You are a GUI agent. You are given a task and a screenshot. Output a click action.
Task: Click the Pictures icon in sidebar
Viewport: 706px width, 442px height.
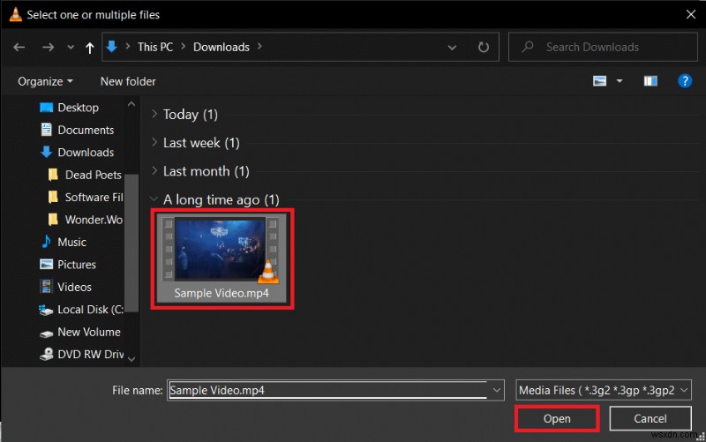point(46,265)
